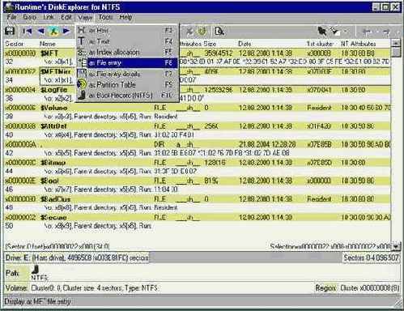
Task: Select 'as Index allocation' view option
Action: point(127,52)
